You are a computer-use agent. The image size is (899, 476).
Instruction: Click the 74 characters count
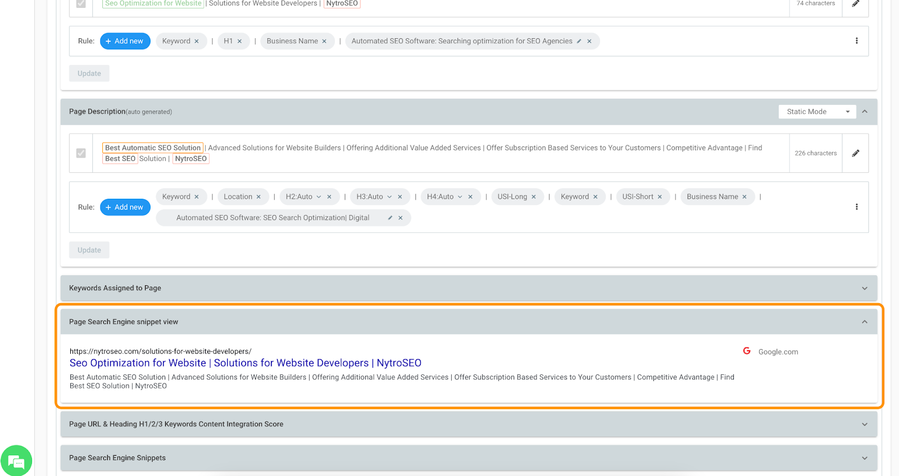point(816,3)
